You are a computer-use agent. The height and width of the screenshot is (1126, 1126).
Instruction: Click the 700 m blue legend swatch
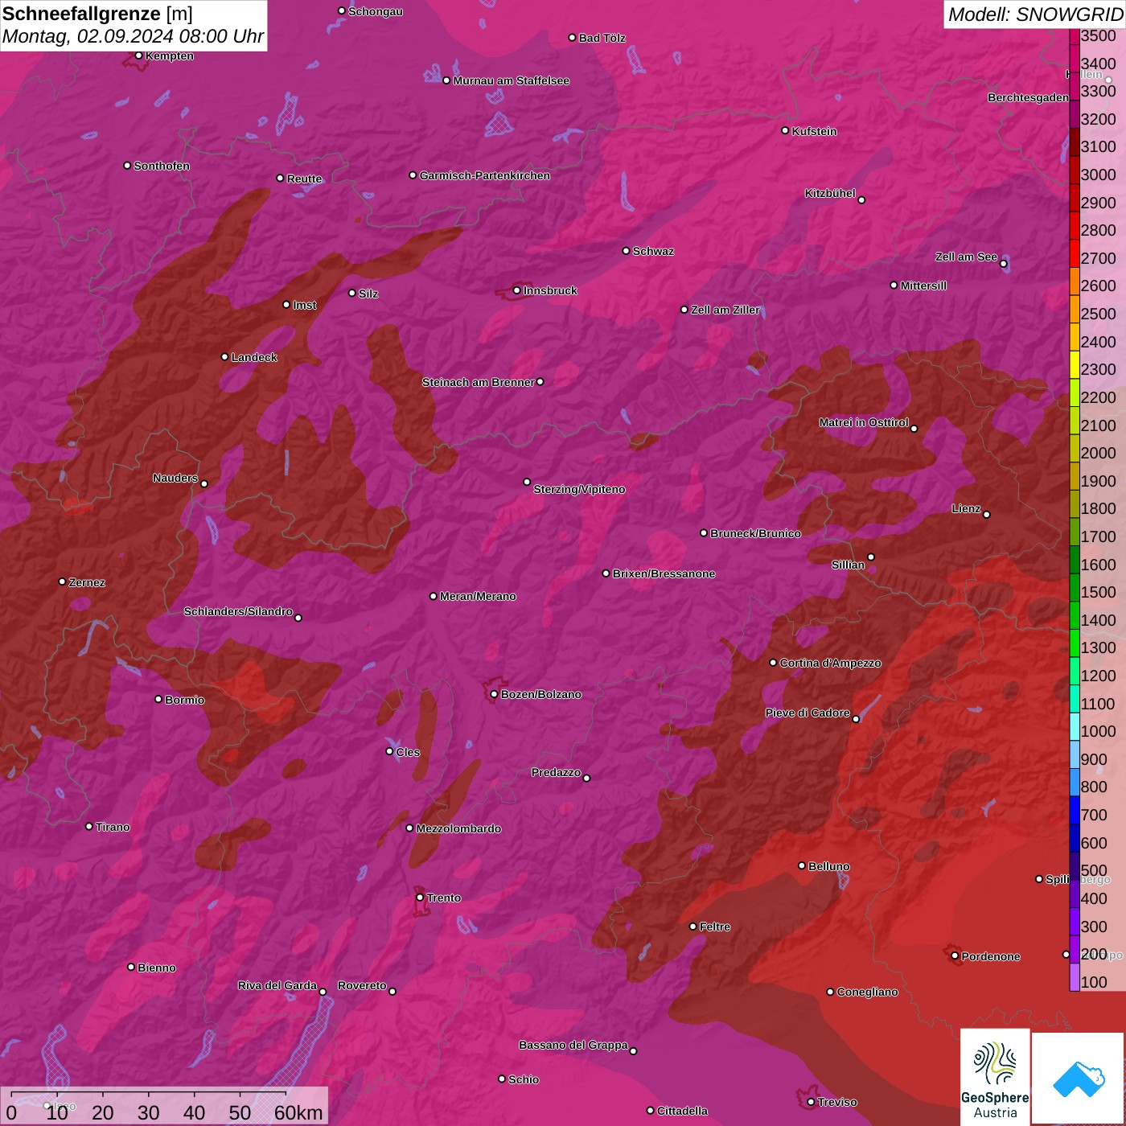tap(1075, 811)
